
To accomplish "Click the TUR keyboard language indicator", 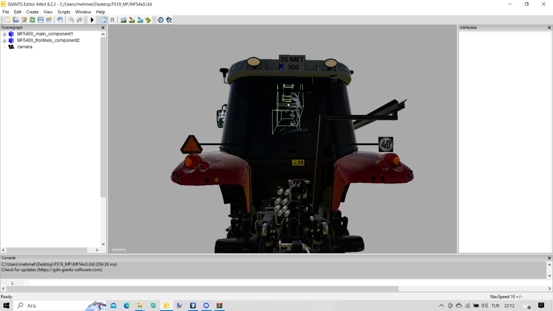I will point(496,306).
